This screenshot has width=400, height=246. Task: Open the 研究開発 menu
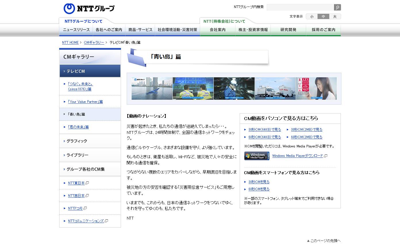tap(289, 30)
